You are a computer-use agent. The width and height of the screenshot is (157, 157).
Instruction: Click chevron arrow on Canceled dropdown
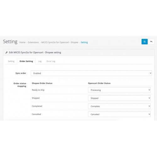coord(149,114)
